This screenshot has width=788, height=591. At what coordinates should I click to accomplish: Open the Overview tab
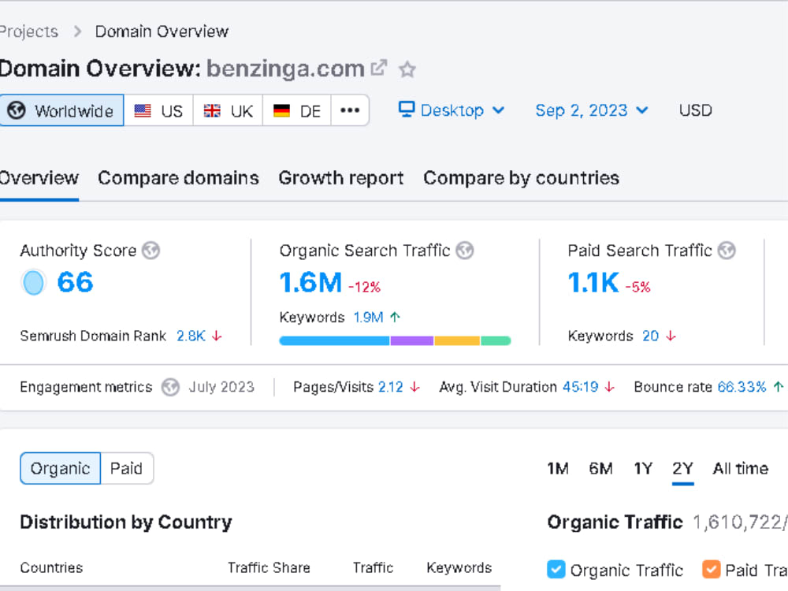pyautogui.click(x=39, y=178)
